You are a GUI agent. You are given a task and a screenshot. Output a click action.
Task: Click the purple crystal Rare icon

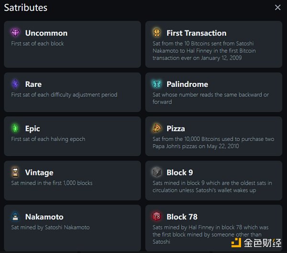point(15,84)
